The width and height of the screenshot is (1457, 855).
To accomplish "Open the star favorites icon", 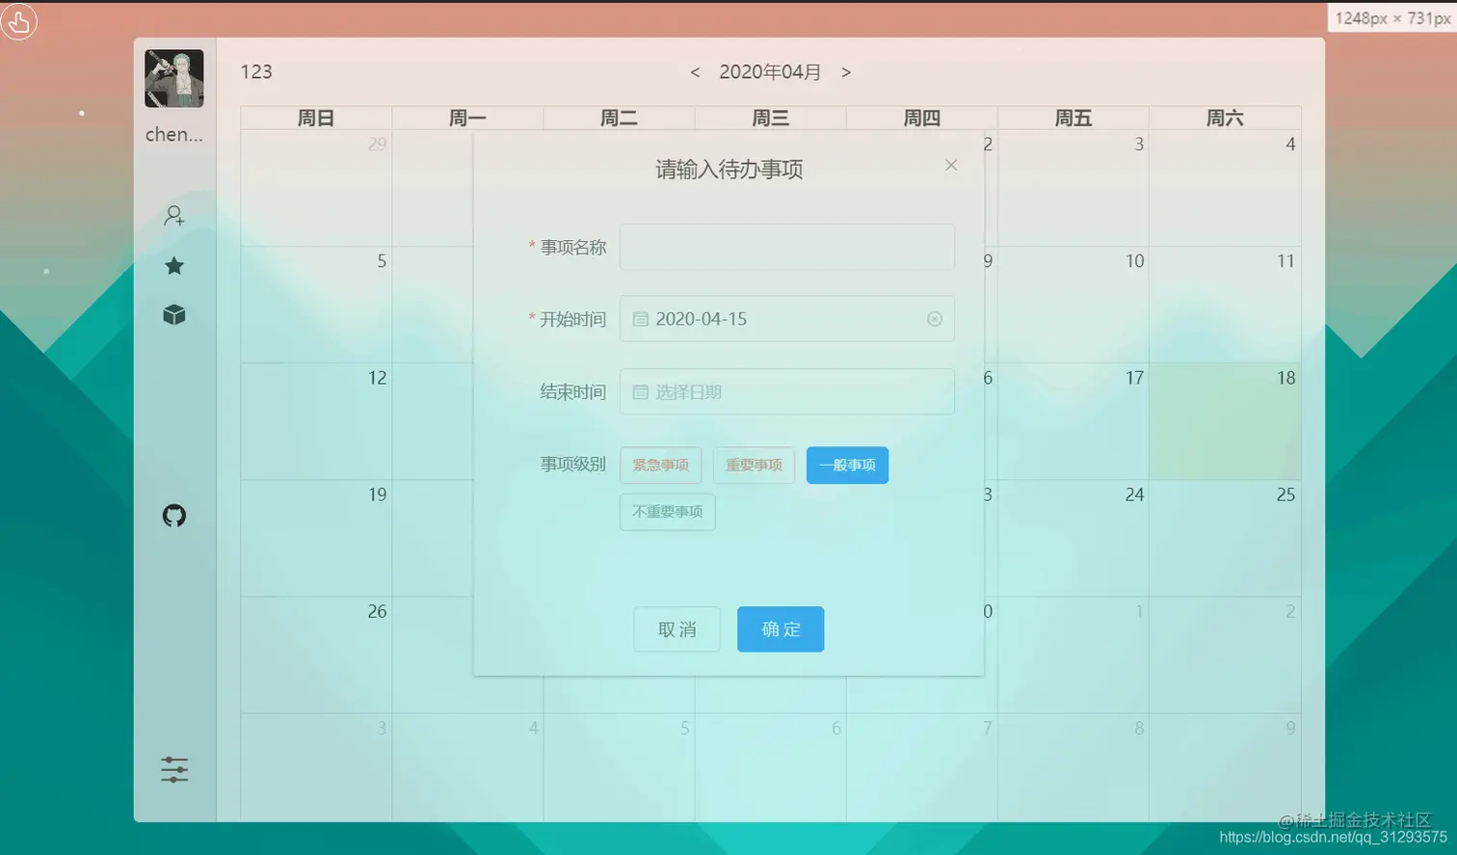I will click(x=173, y=265).
